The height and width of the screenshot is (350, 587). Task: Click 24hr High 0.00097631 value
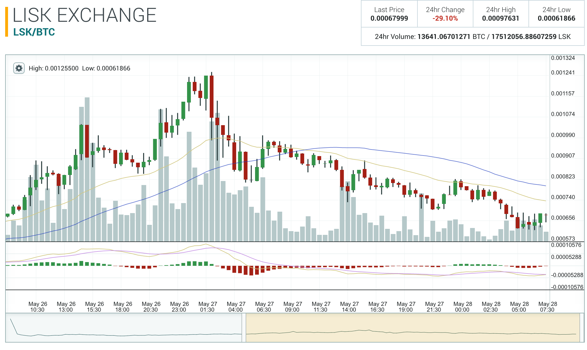coord(501,18)
